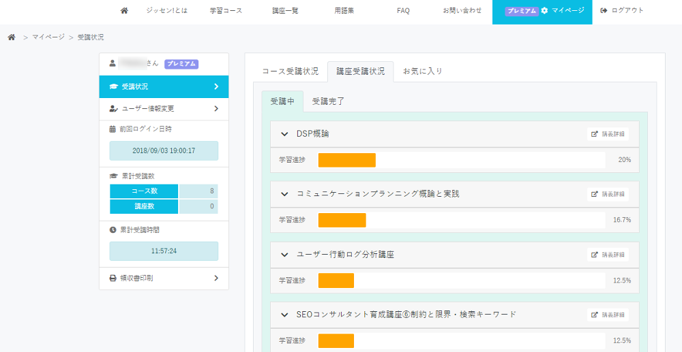The height and width of the screenshot is (352, 682).
Task: Go to 講座一覧 in the top menu
Action: pos(284,11)
